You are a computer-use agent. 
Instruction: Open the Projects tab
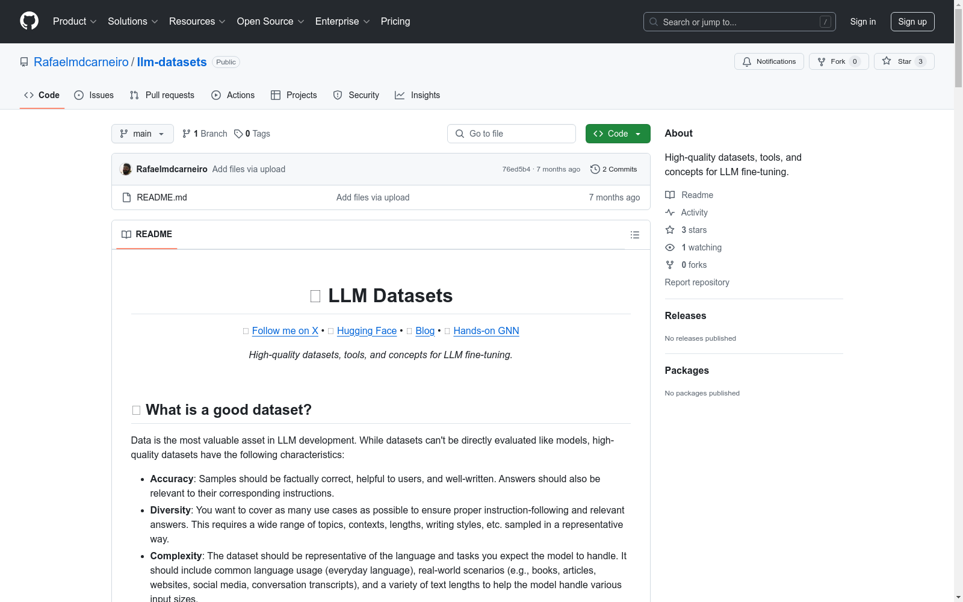point(294,95)
